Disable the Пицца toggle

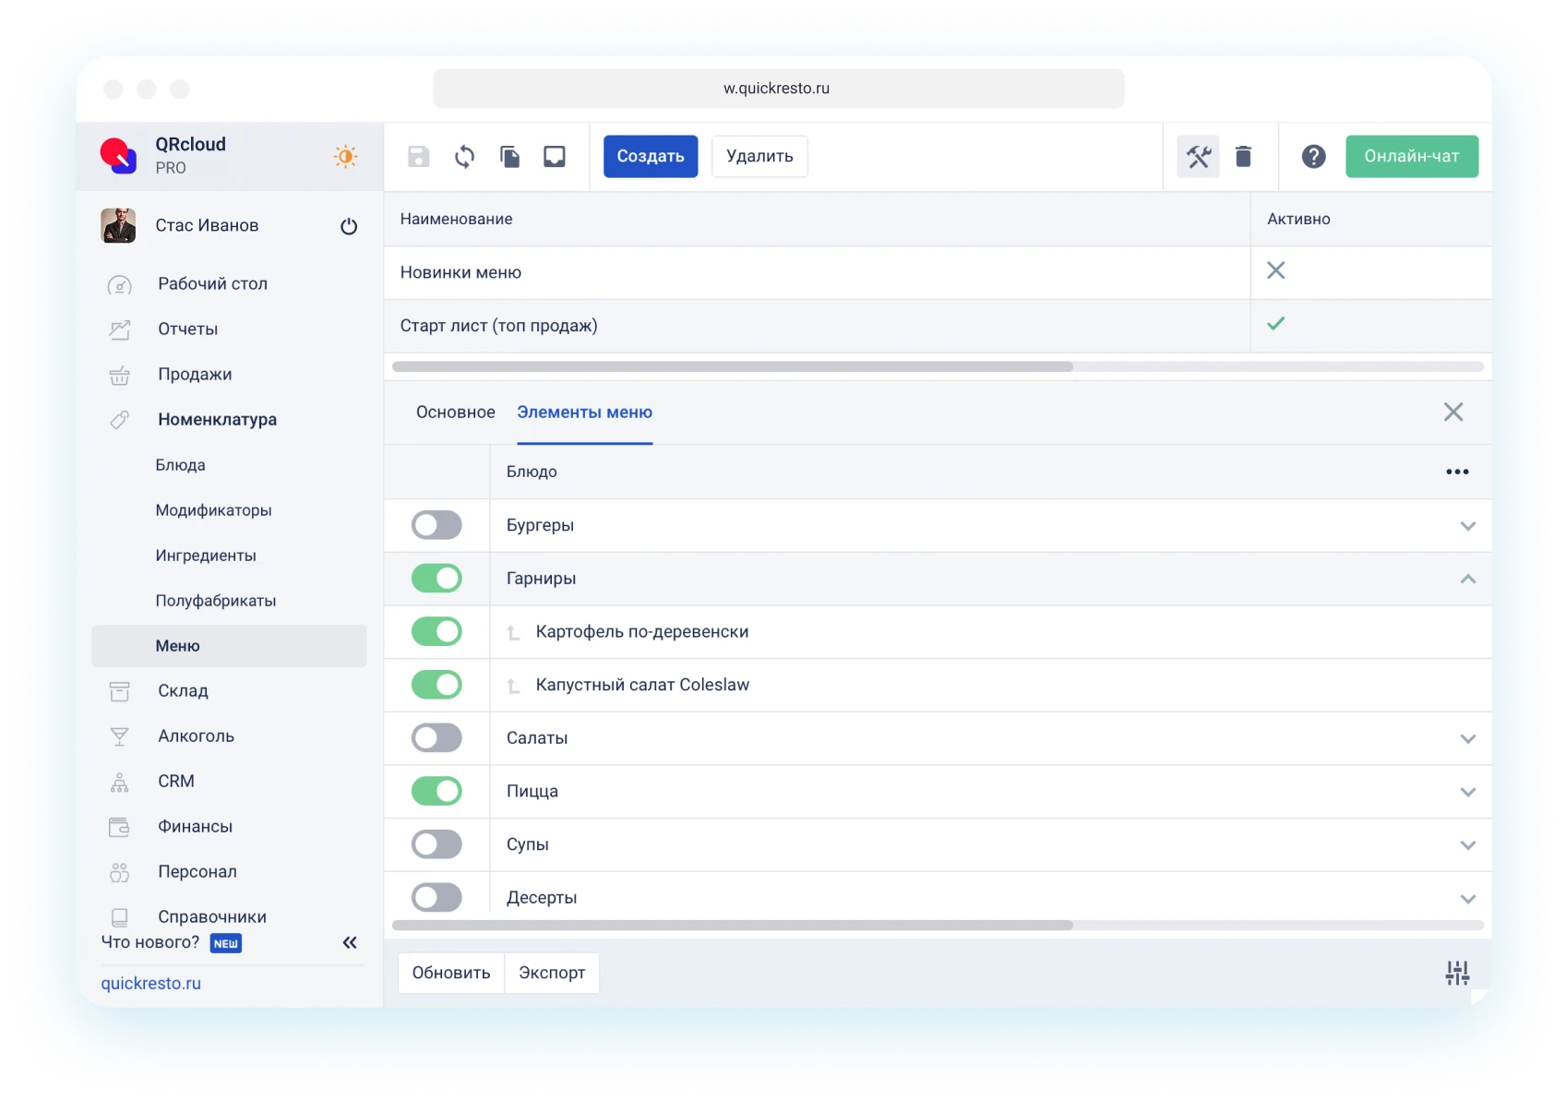[x=436, y=791]
